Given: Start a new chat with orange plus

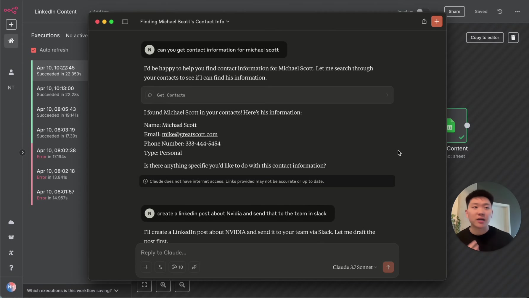Looking at the screenshot, I should [437, 21].
